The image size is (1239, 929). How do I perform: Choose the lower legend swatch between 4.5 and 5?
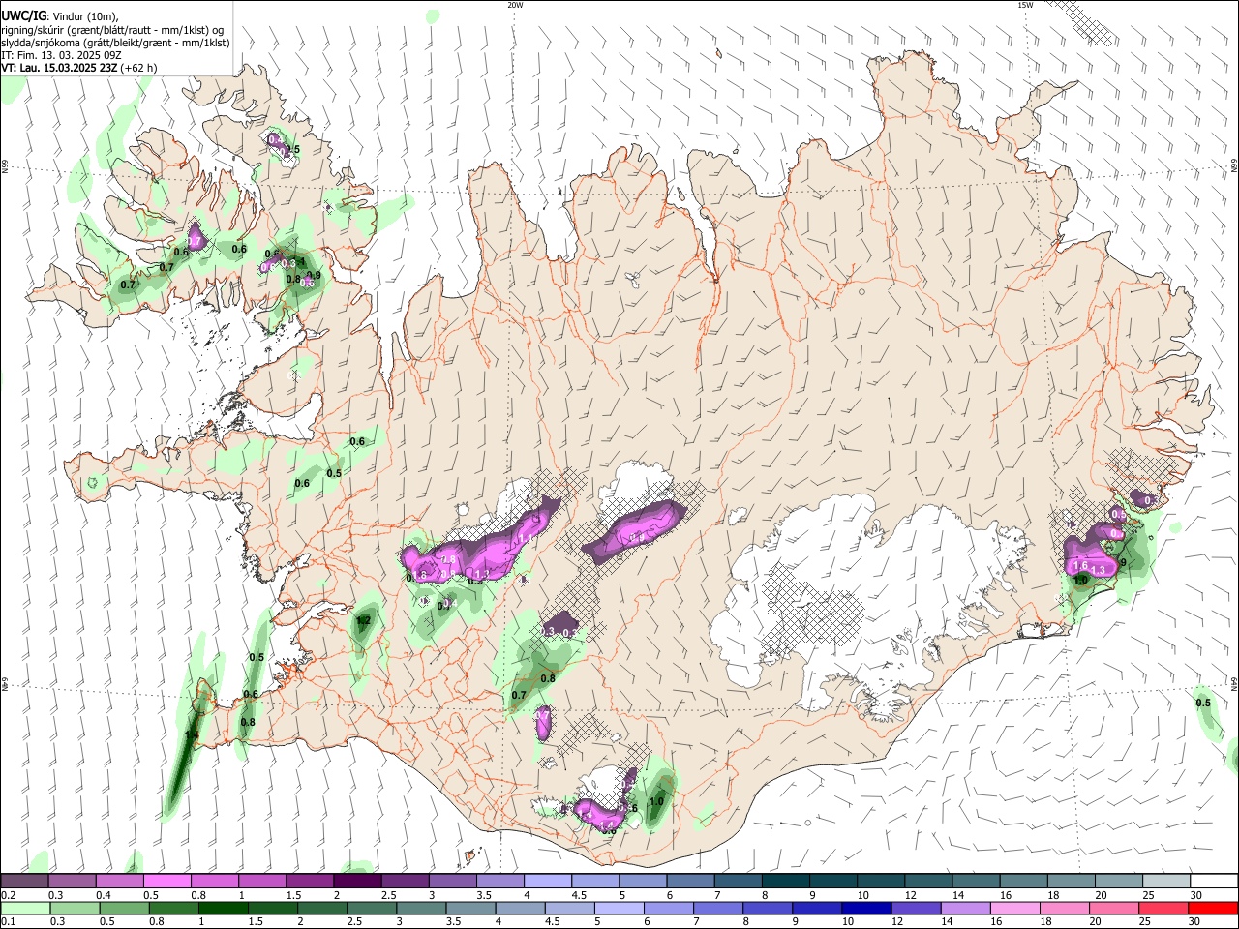[x=570, y=908]
